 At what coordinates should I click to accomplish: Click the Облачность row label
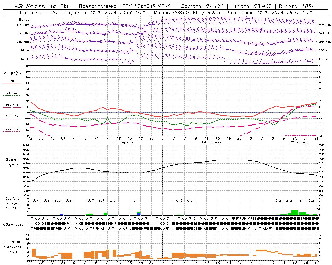click(13, 225)
